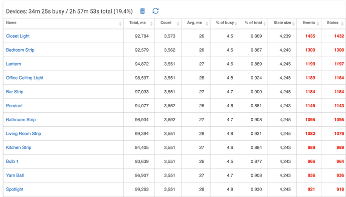This screenshot has width=346, height=197.
Task: Open the Living Room Strip link
Action: (24, 133)
